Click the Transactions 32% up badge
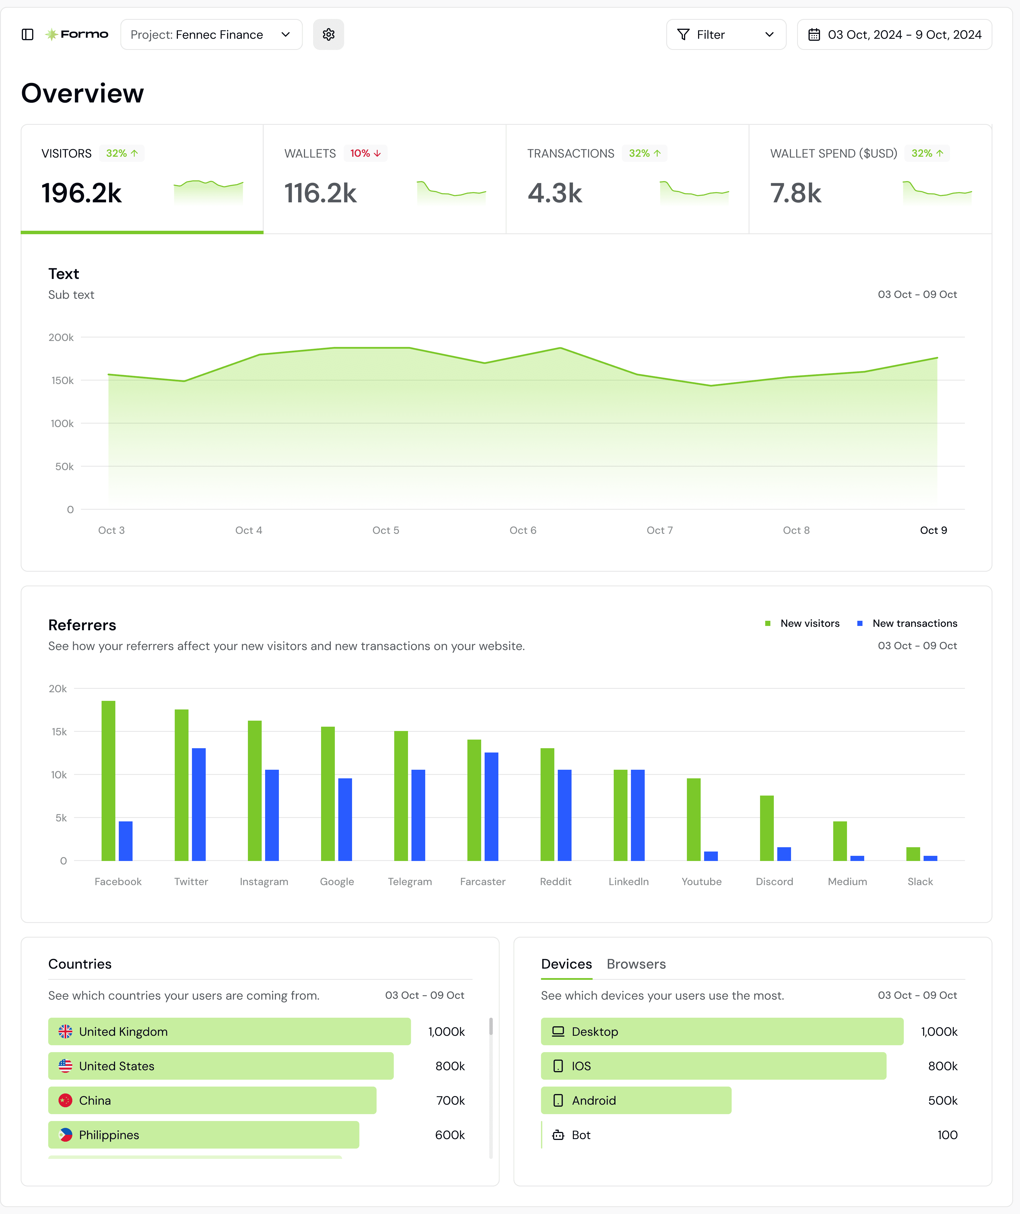The width and height of the screenshot is (1020, 1214). click(645, 153)
